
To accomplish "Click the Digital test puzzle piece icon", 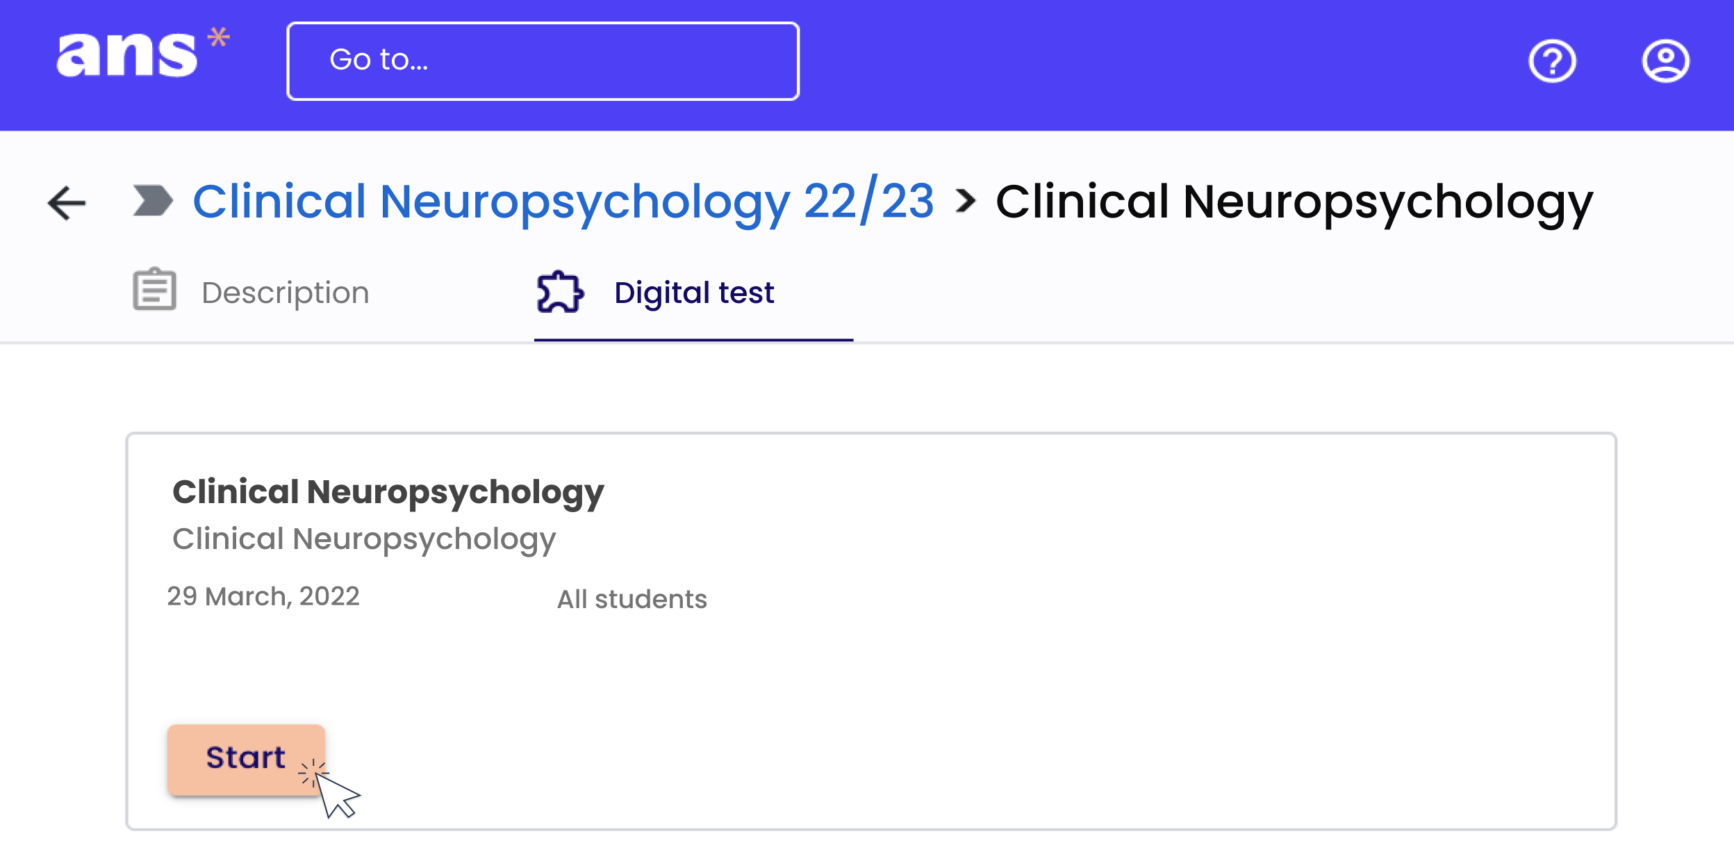I will pyautogui.click(x=560, y=292).
